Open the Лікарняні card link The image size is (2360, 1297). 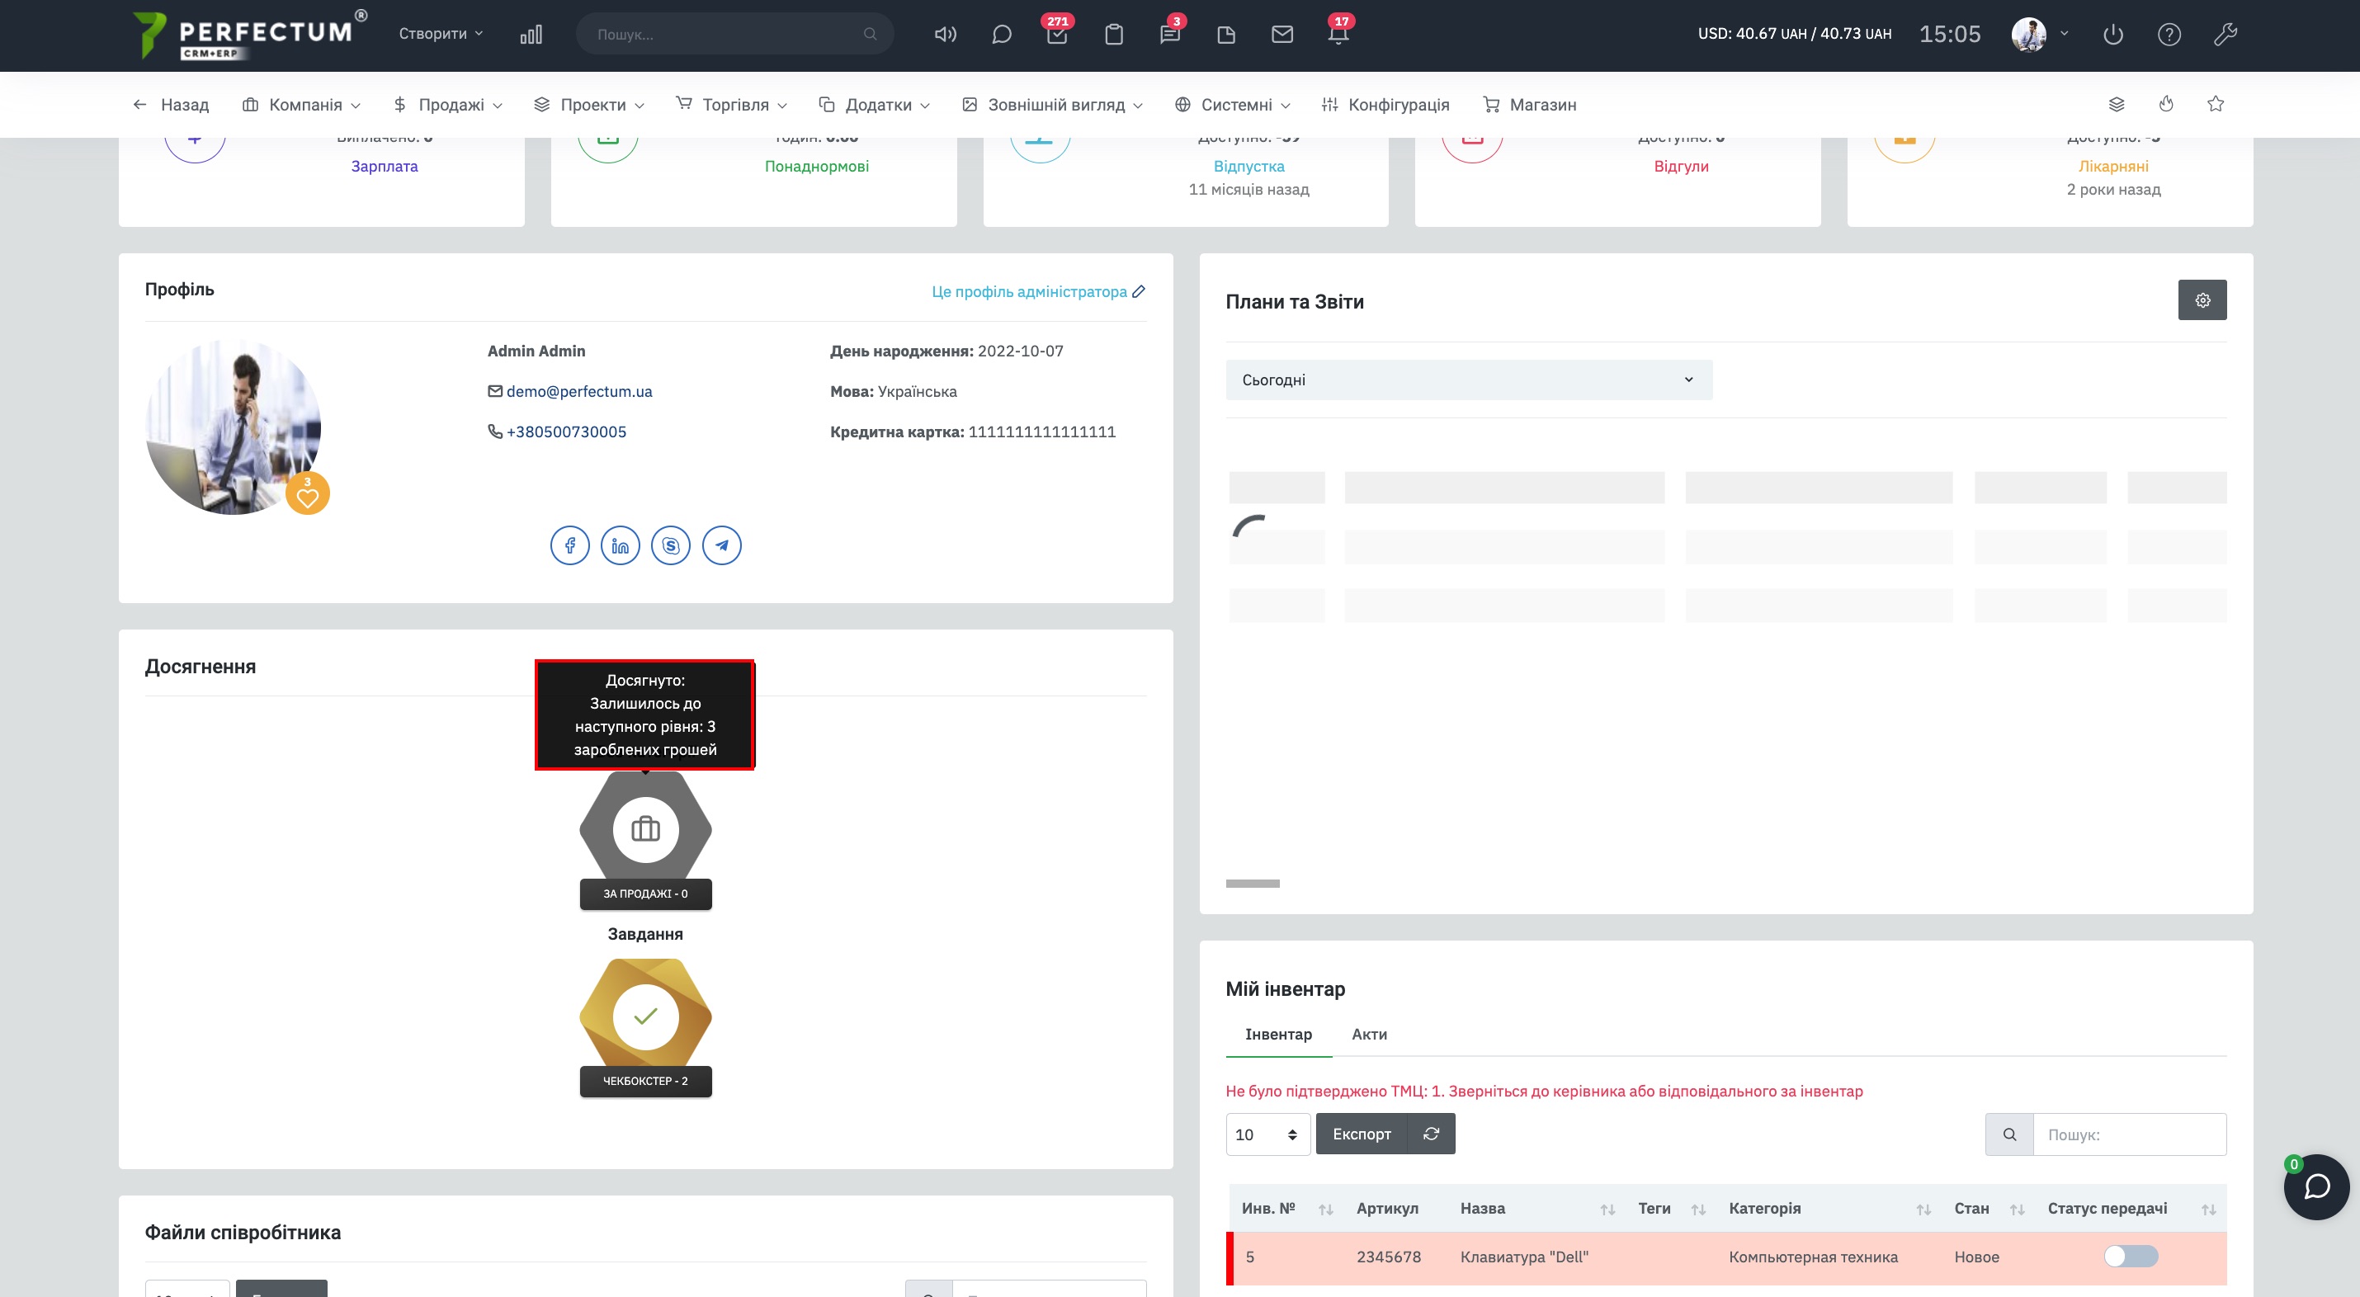(x=2112, y=166)
